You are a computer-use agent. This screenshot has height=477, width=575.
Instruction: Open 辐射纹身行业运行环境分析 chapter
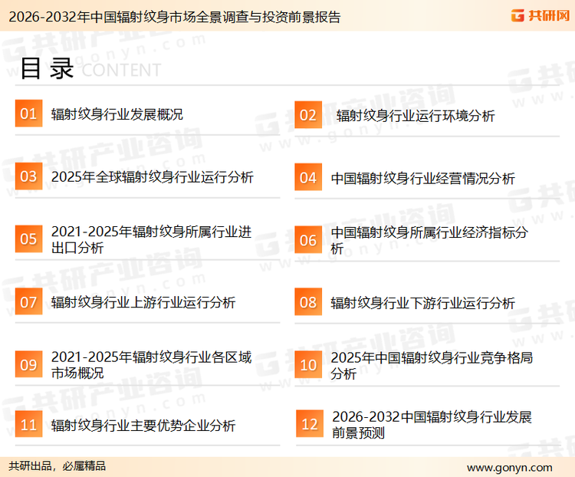415,116
